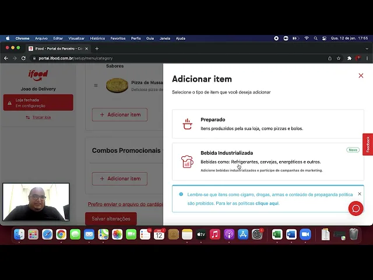This screenshot has height=280, width=373.
Task: Open the Trash from the dock
Action: pos(354,235)
